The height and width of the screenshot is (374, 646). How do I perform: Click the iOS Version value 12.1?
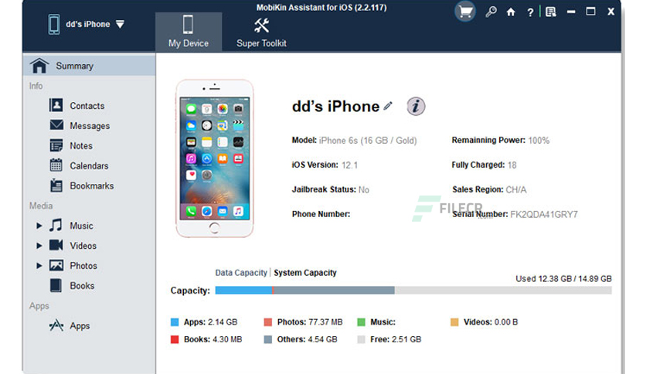tap(350, 165)
